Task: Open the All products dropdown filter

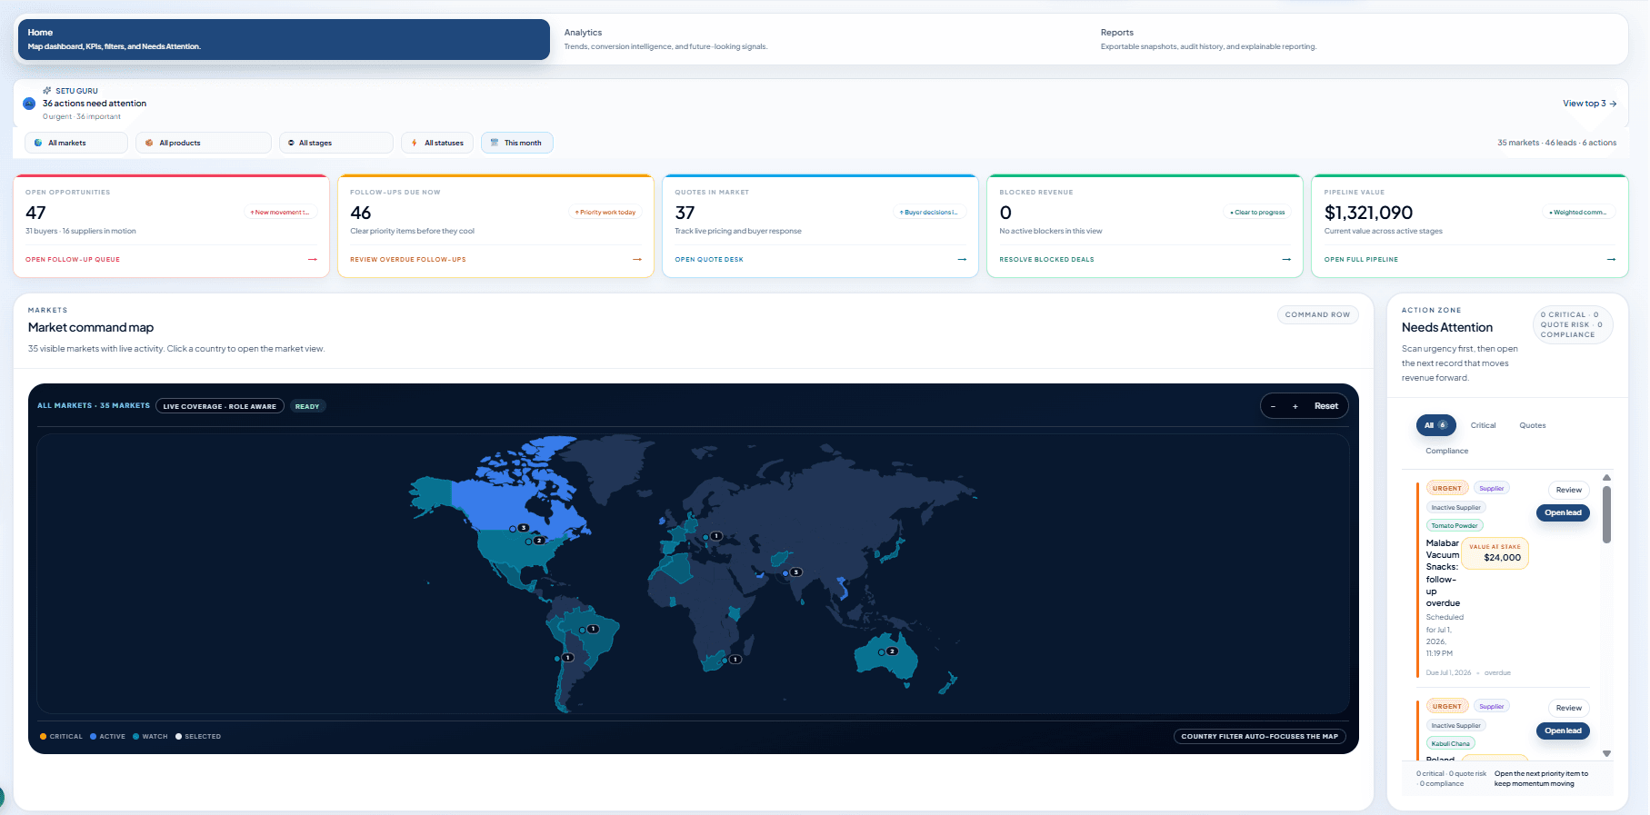Action: coord(204,143)
